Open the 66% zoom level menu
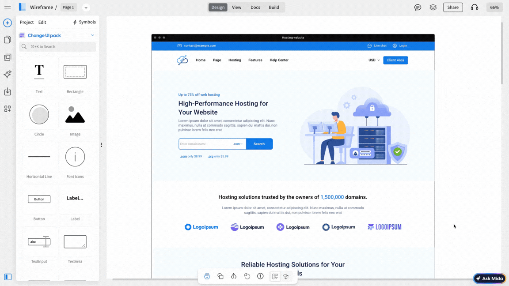The width and height of the screenshot is (509, 286). (x=494, y=8)
